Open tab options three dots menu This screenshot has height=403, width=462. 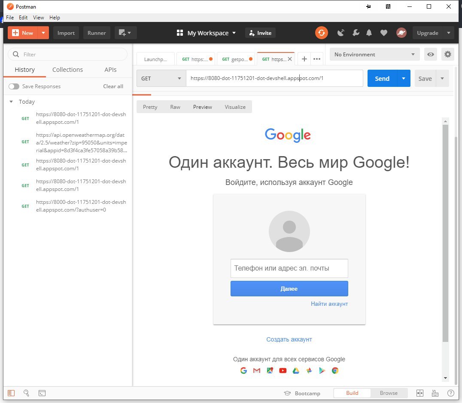click(317, 59)
